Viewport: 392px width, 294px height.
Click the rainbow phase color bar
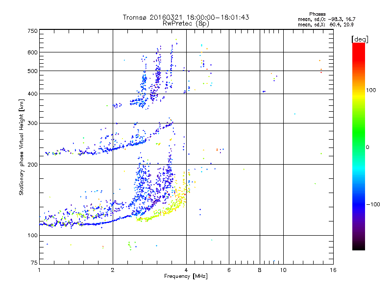click(359, 146)
